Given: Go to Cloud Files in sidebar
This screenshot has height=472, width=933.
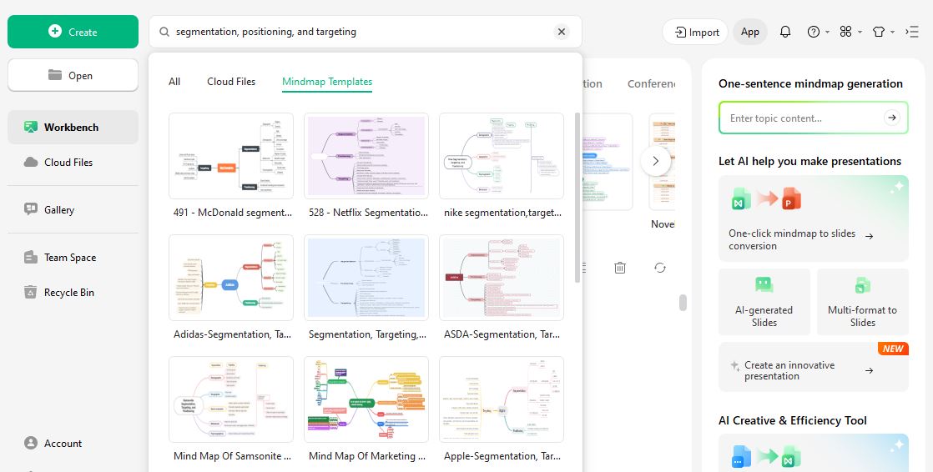Looking at the screenshot, I should click(x=73, y=163).
